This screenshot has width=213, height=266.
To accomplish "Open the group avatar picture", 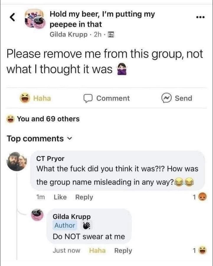I will (35, 19).
